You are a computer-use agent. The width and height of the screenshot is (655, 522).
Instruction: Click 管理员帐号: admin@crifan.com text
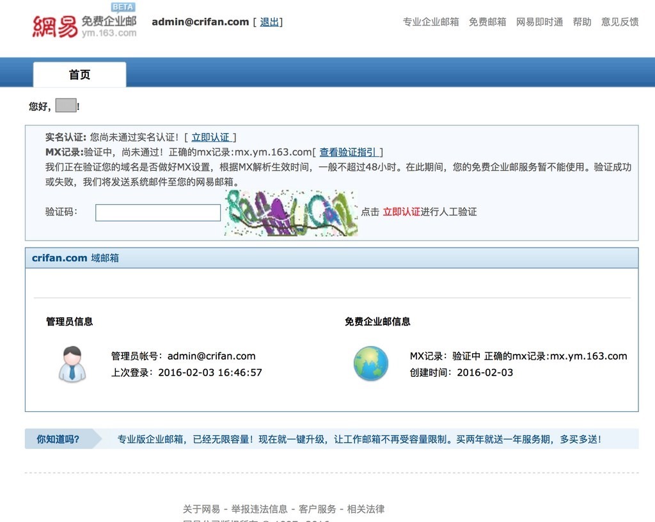pos(184,356)
